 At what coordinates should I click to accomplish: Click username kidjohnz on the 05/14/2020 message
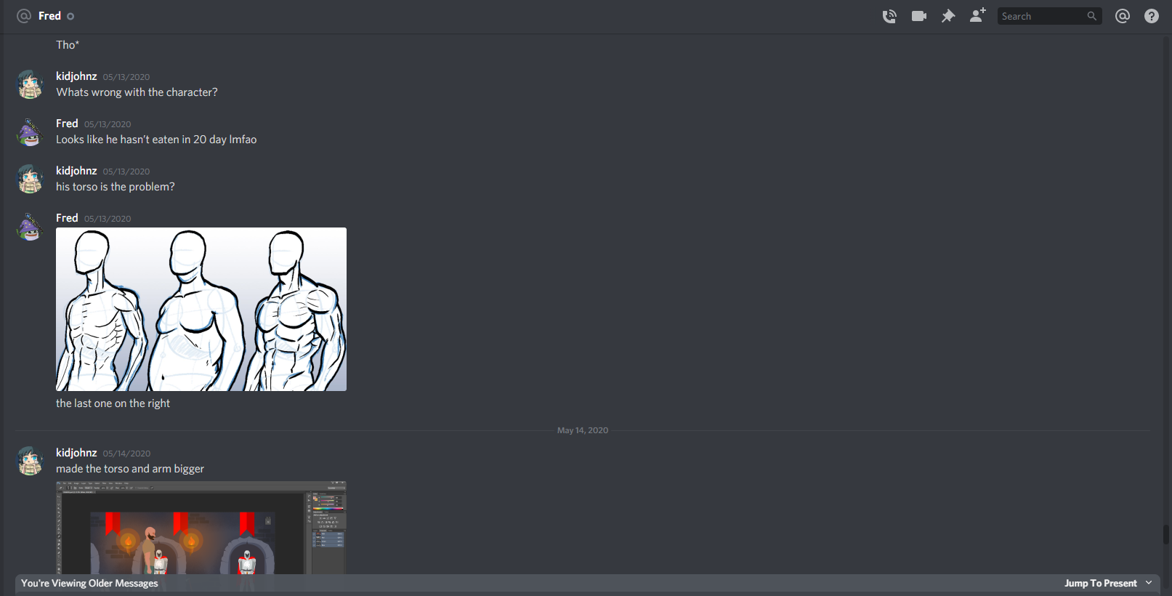(76, 453)
